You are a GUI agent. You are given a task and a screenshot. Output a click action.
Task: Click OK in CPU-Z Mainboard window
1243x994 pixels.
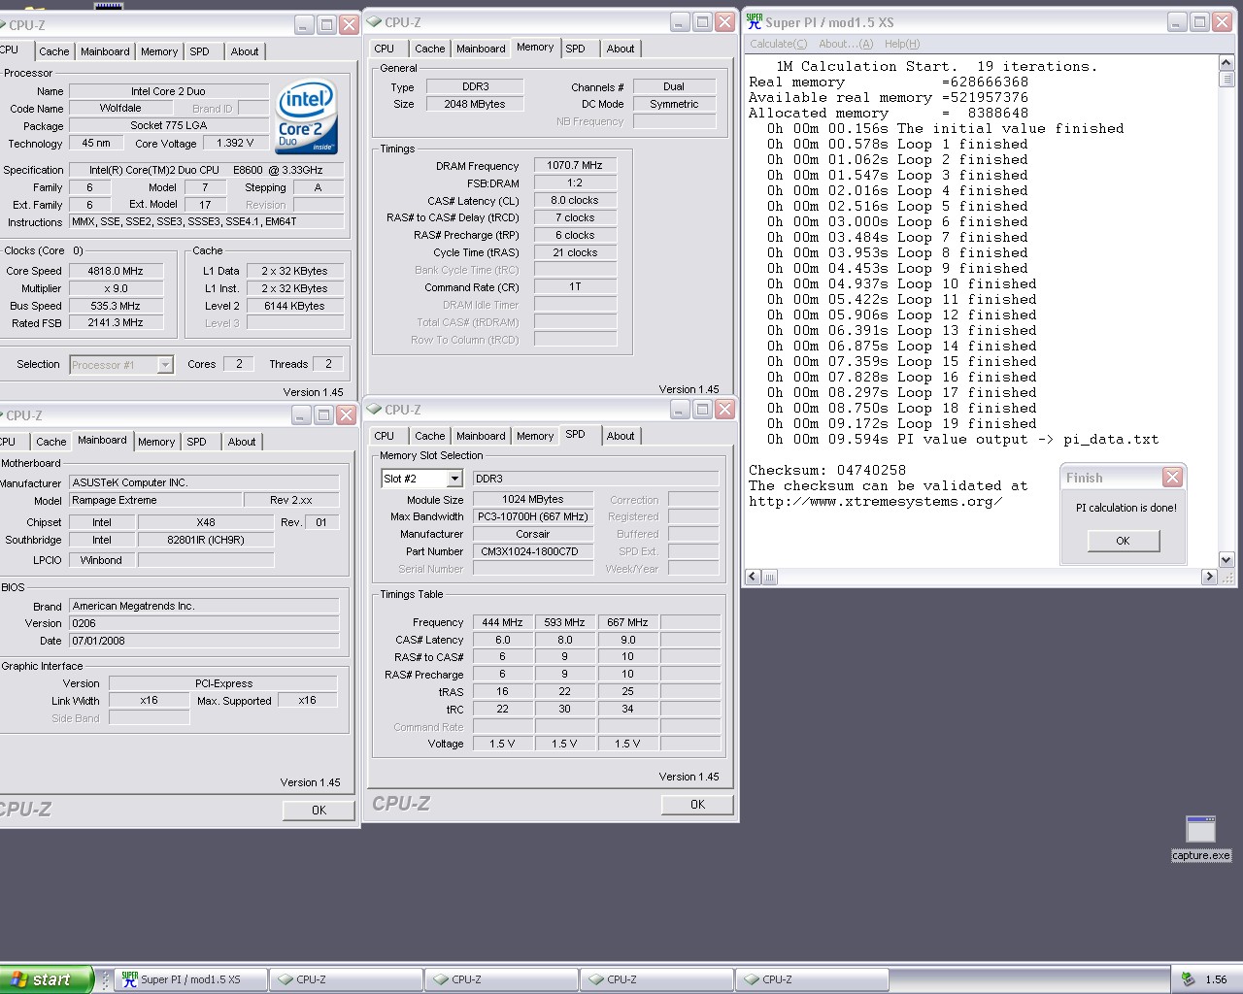point(319,810)
